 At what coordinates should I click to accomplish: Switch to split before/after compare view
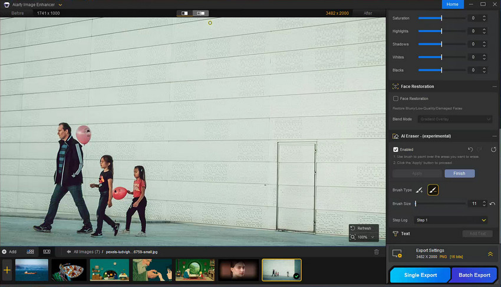coord(184,13)
